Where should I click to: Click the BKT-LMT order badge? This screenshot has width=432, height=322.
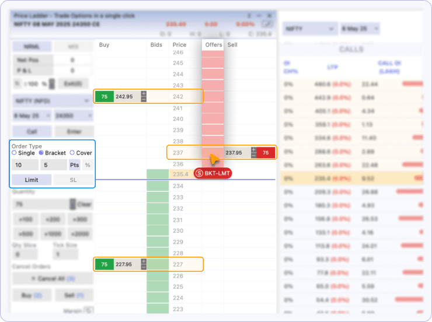(212, 173)
